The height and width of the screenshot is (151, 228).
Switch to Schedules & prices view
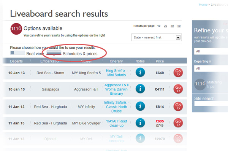tap(80, 54)
